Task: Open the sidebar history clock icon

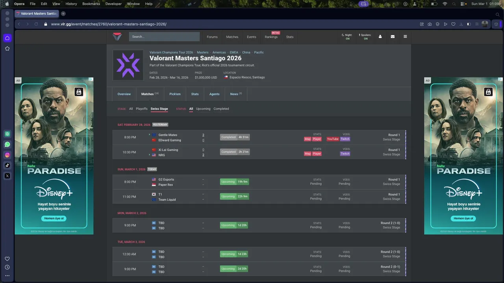Action: [7, 267]
